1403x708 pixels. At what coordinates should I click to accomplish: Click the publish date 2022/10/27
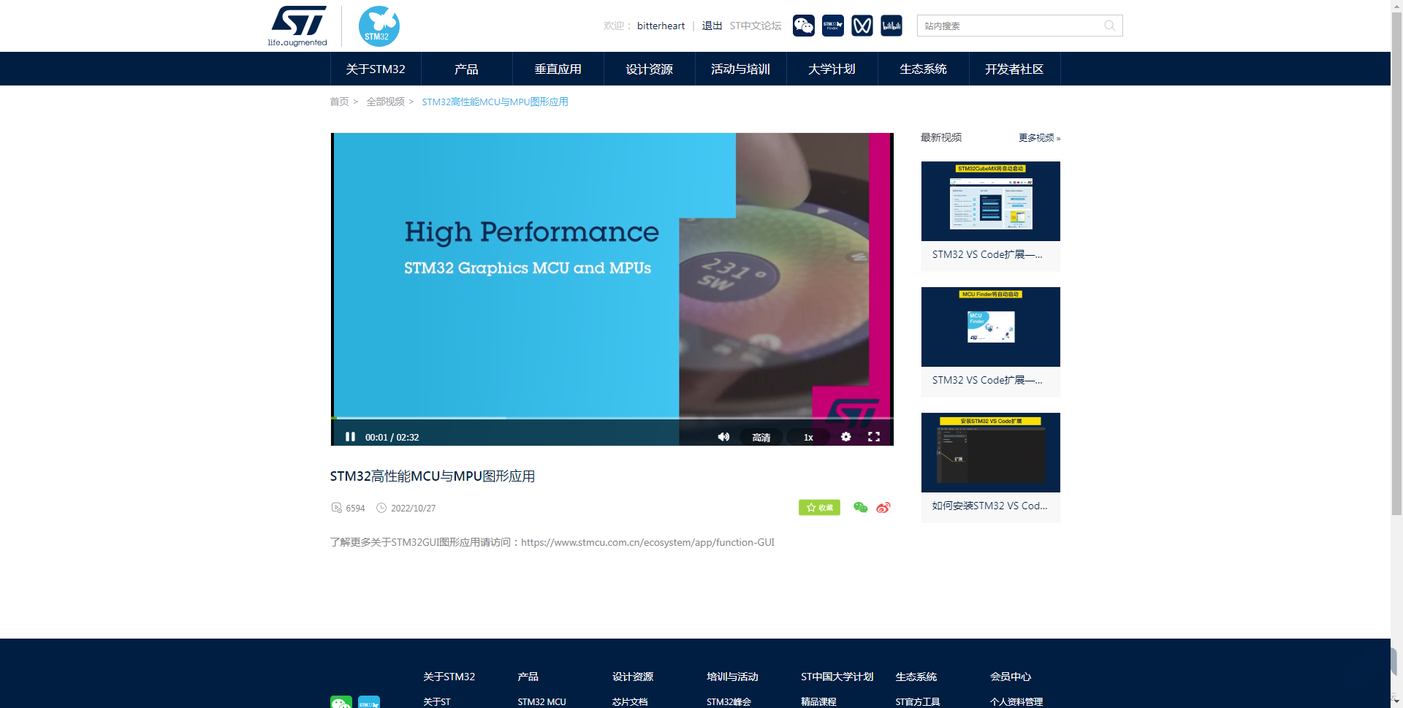[x=413, y=508]
